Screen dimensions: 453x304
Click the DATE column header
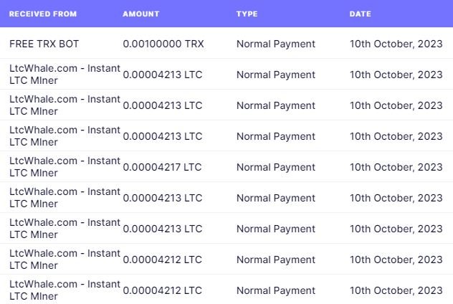click(361, 14)
